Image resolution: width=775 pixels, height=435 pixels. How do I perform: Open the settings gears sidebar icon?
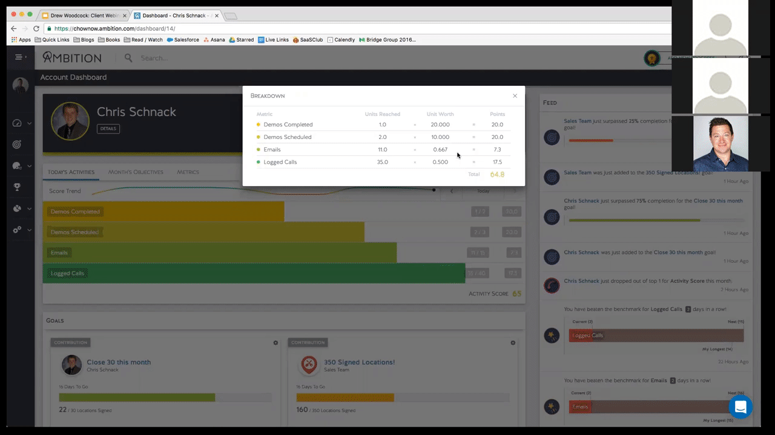click(x=17, y=230)
